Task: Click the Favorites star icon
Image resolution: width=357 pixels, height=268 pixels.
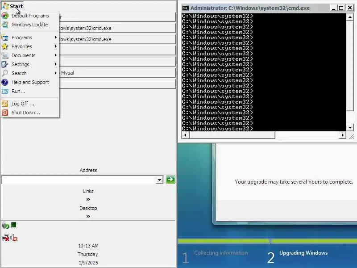Action: [x=5, y=46]
